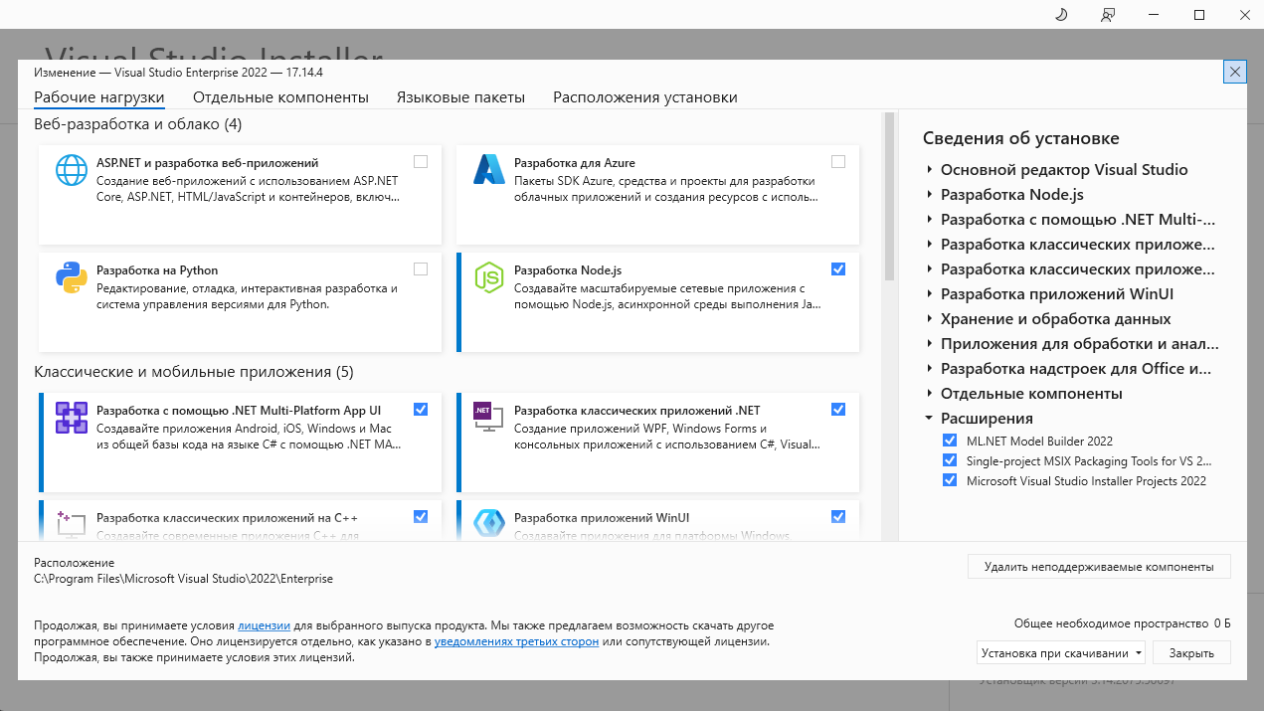Uncheck the C++ desktop development checkbox
Screen dimensions: 1264x711
pos(421,516)
